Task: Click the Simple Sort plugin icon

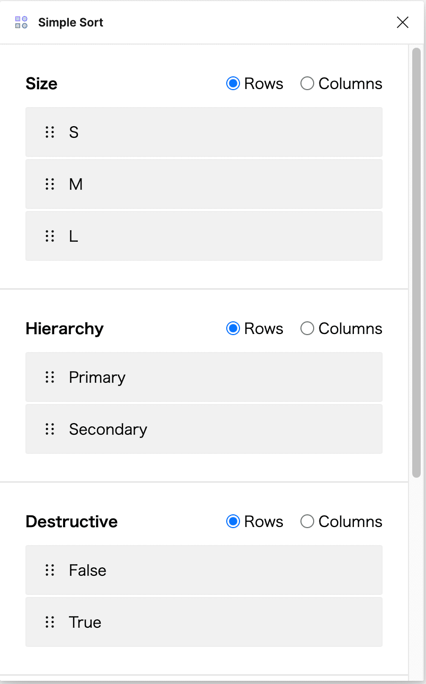Action: click(21, 22)
